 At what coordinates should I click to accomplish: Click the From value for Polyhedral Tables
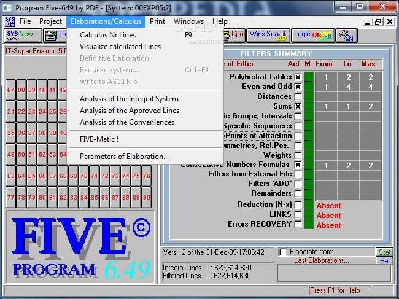326,77
